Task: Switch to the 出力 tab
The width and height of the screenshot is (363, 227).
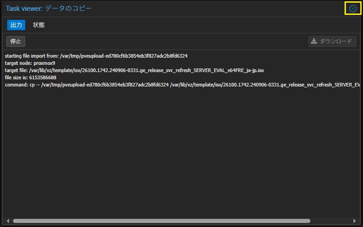Action: click(16, 25)
